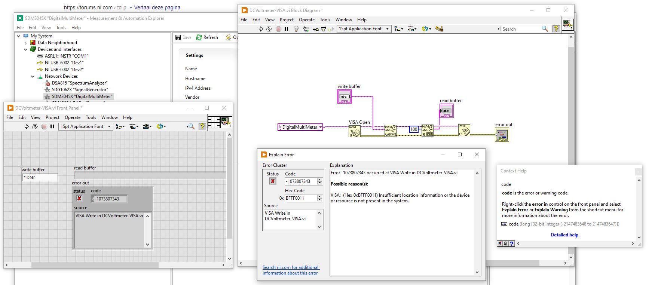655x285 pixels.
Task: Open Tools menu in Block Diagram window
Action: pos(325,20)
